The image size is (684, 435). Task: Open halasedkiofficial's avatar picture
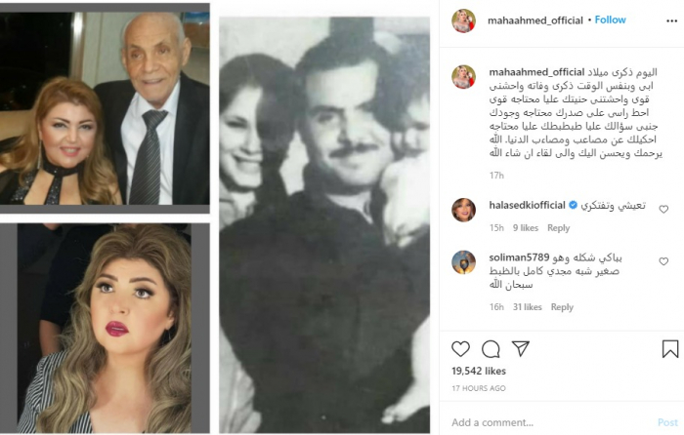click(x=463, y=210)
